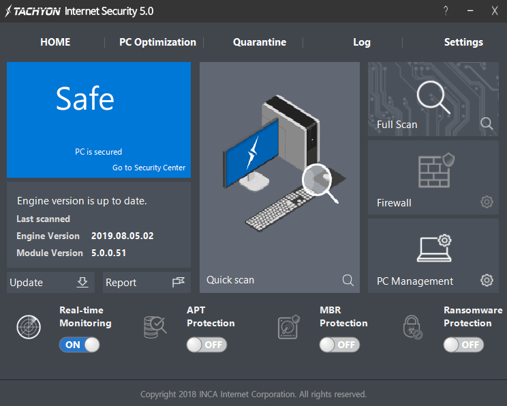Click the Ransomware Protection padlock icon
507x406 pixels.
412,328
